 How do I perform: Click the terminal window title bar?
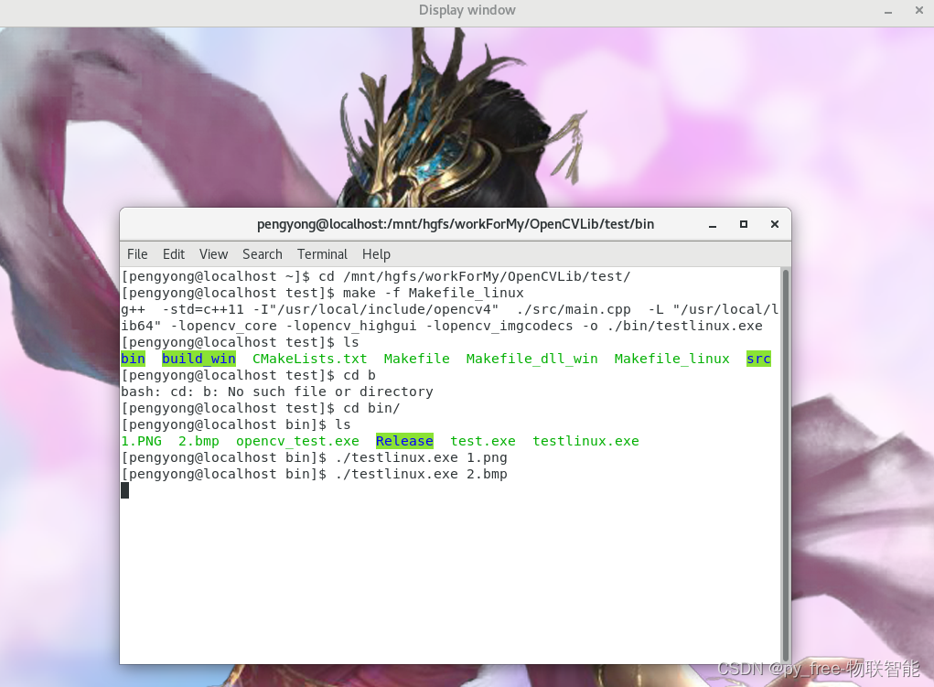[x=457, y=223]
